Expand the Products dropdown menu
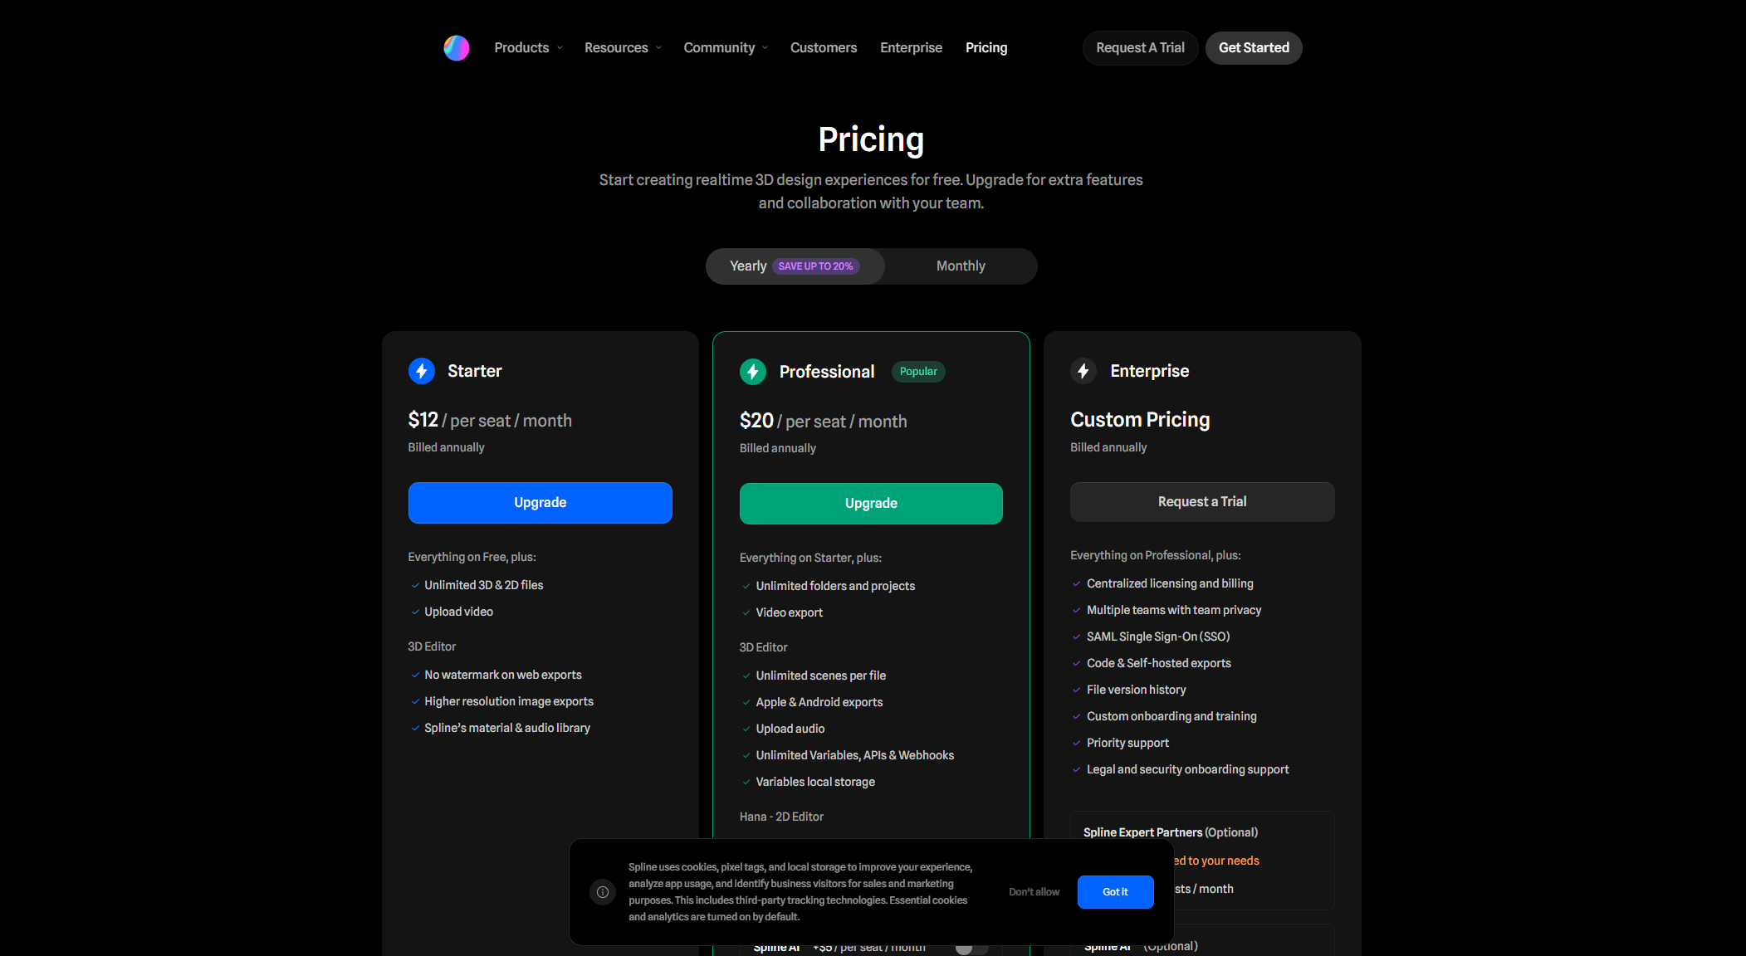 [x=528, y=48]
